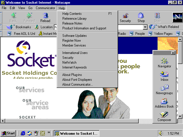Viewport: 183px width, 137px height.
Task: Select International Users menu entry
Action: click(x=87, y=53)
